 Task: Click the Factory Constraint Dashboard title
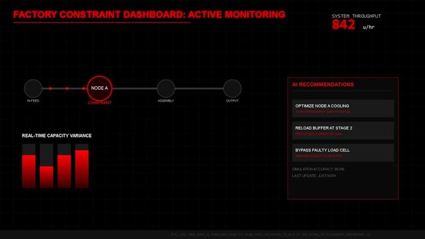[x=149, y=15]
